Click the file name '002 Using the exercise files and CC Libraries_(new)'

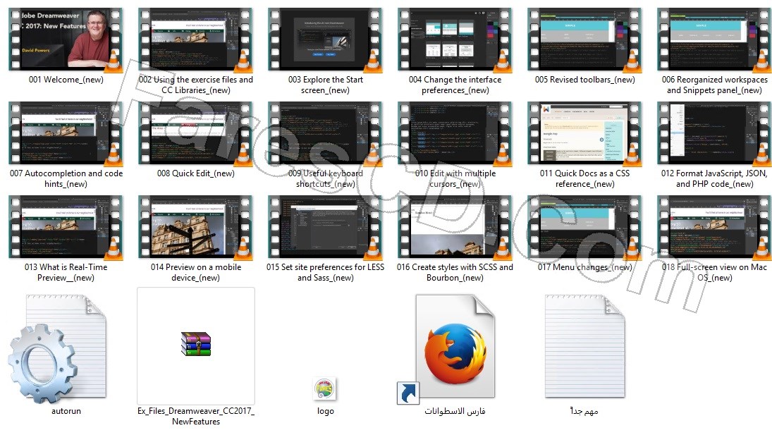point(196,85)
